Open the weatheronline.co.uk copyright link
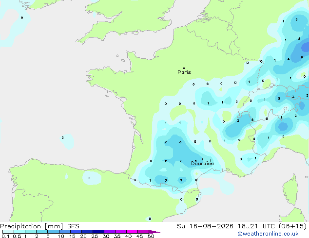The image size is (309, 238). click(268, 234)
